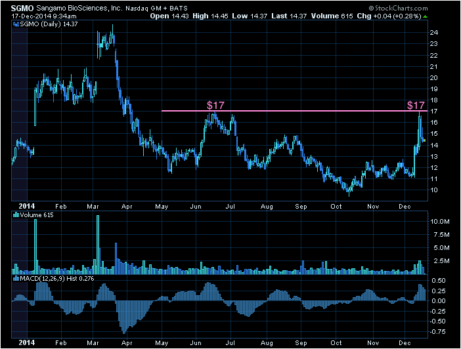Click the yellow last-price marker on chart
The image size is (461, 349).
tap(424, 140)
